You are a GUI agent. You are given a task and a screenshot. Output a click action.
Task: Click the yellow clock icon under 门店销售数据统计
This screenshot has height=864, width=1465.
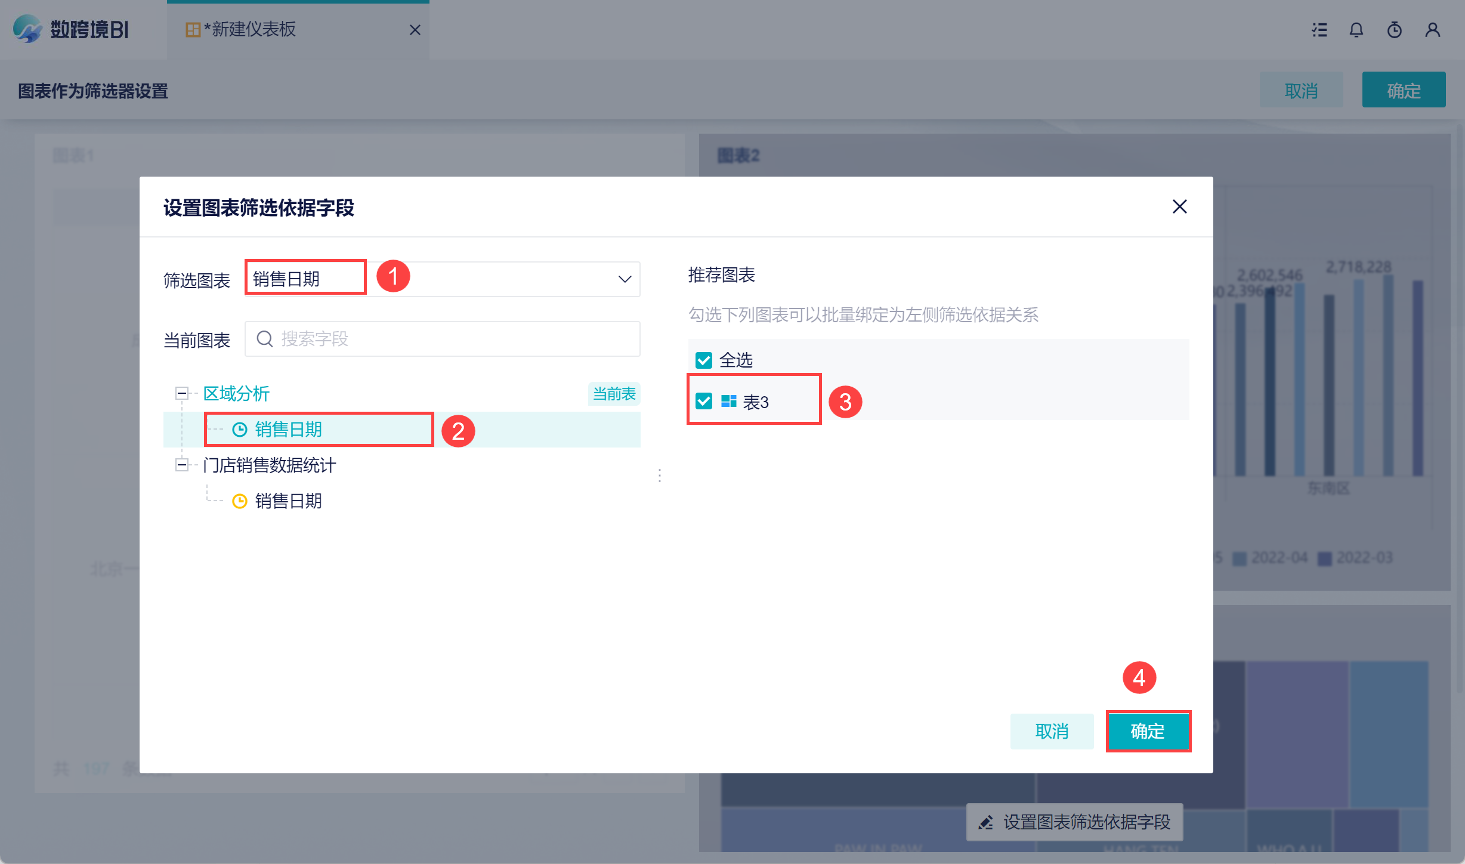click(x=240, y=501)
